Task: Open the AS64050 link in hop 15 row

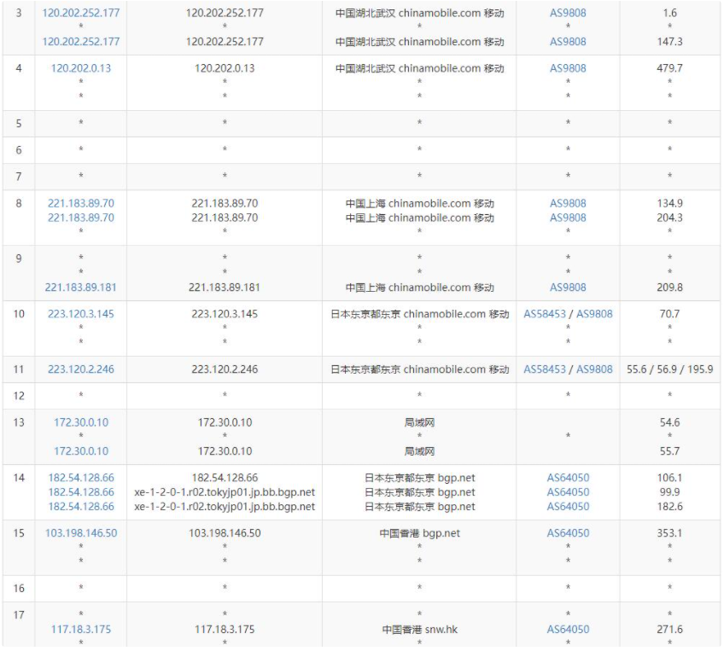Action: point(568,533)
